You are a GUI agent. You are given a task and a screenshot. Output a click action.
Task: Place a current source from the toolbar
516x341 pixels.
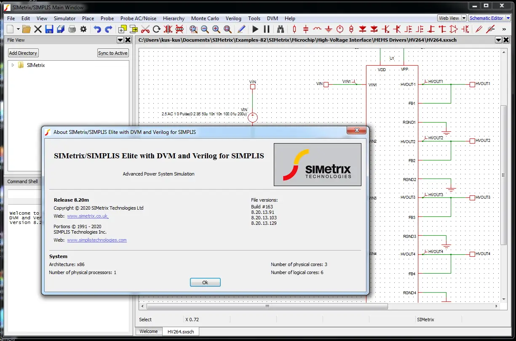(x=351, y=29)
